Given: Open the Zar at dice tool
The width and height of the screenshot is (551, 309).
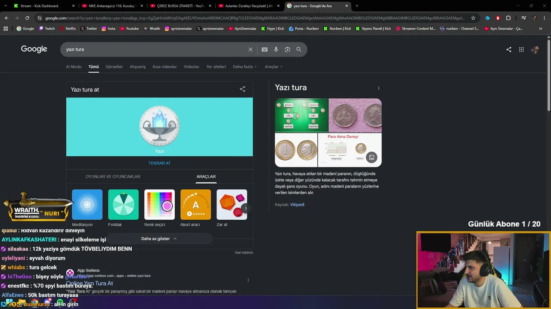Looking at the screenshot, I should (232, 208).
